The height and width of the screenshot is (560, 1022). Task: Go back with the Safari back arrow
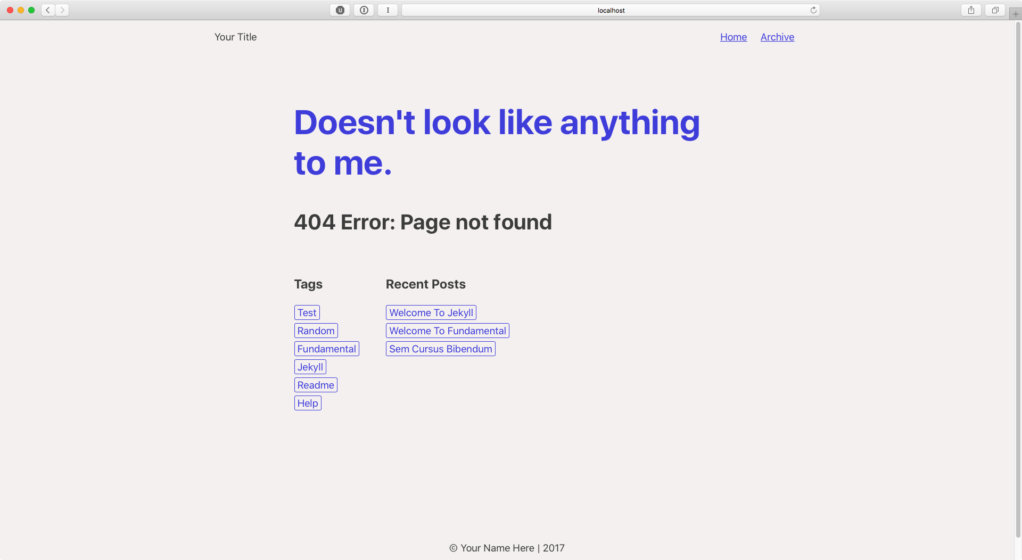48,10
